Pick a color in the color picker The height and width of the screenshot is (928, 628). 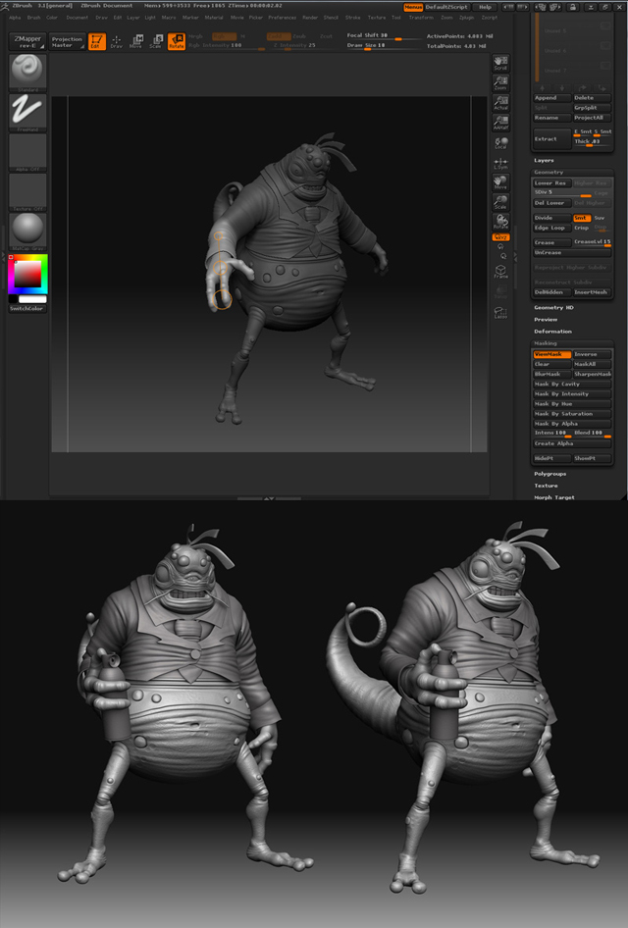pyautogui.click(x=27, y=275)
